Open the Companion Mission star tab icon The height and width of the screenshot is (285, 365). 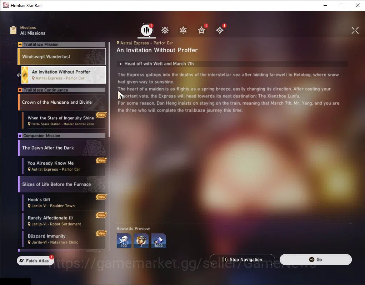(201, 30)
